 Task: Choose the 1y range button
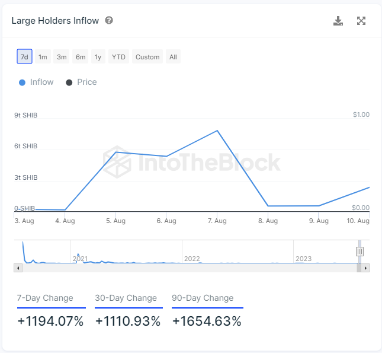(98, 56)
